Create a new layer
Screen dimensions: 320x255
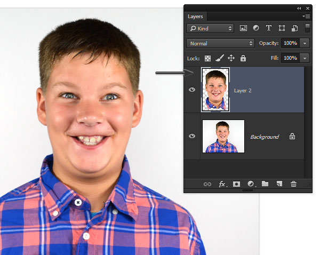click(279, 184)
